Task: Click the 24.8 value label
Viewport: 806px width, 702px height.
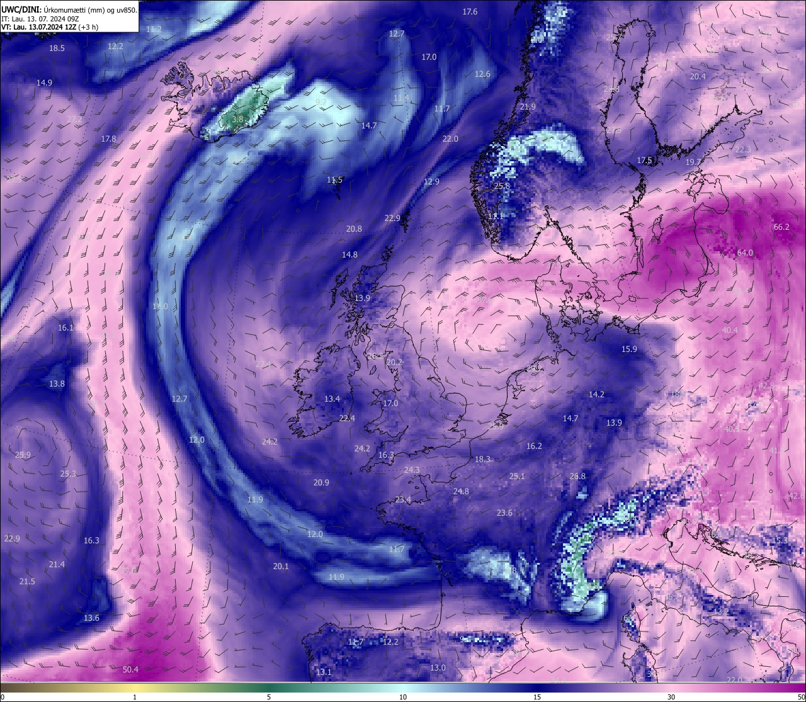Action: click(461, 491)
